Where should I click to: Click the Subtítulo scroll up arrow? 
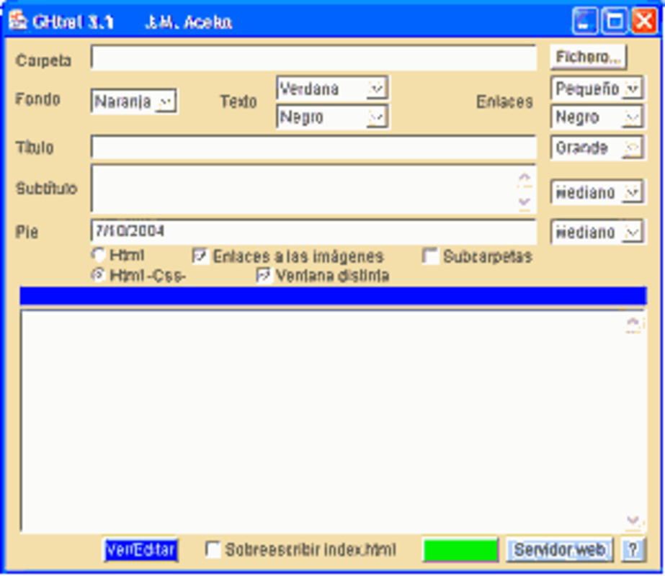point(525,179)
